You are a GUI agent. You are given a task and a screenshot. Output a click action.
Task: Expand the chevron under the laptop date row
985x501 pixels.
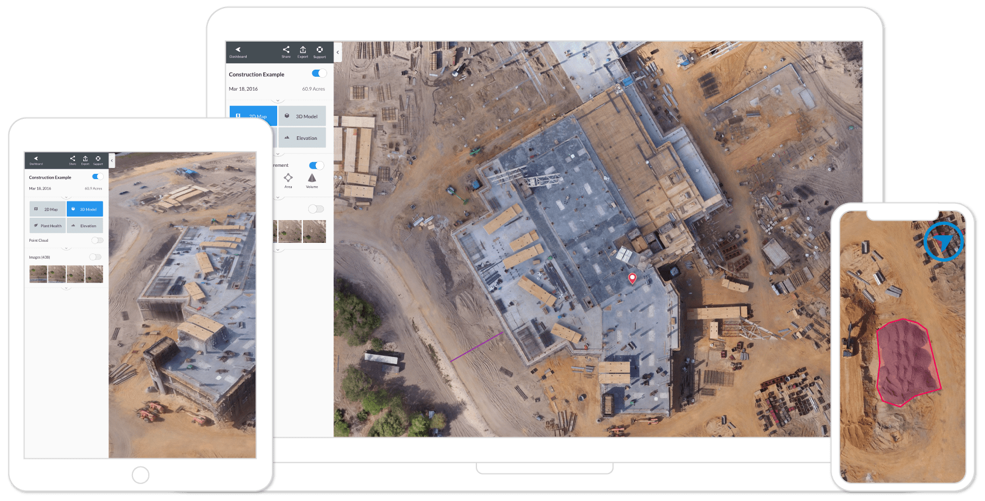[x=278, y=101]
